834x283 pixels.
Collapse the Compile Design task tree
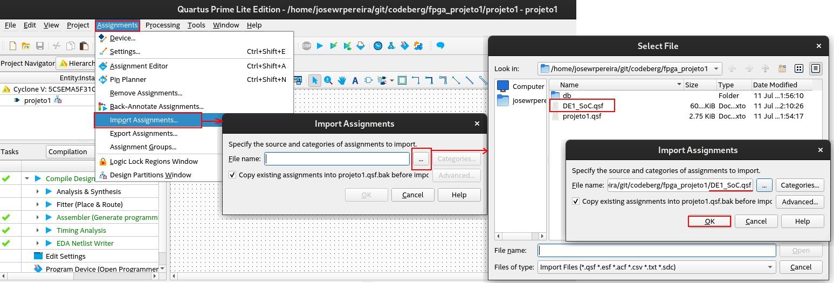click(x=27, y=178)
